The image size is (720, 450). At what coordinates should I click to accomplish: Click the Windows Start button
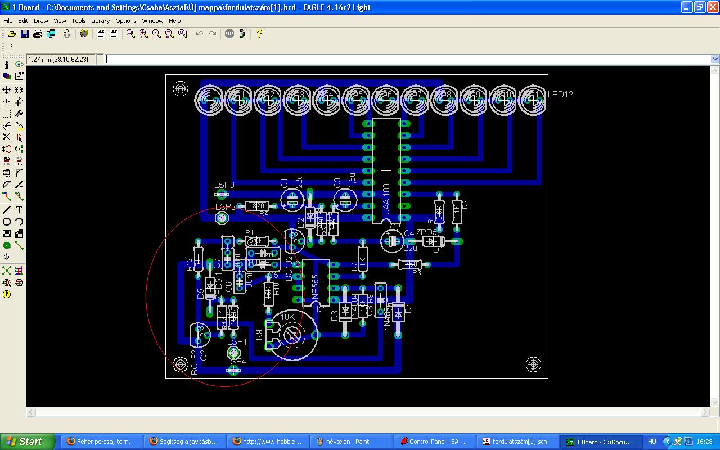pyautogui.click(x=27, y=442)
